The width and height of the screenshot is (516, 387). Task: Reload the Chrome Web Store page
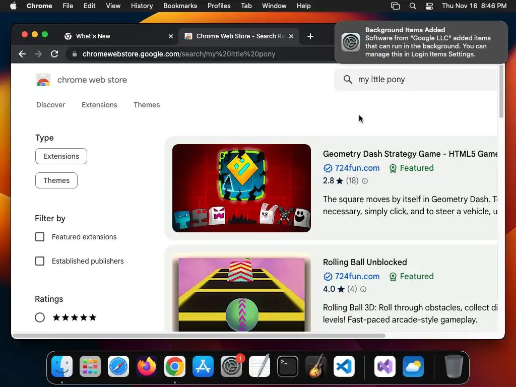(54, 54)
